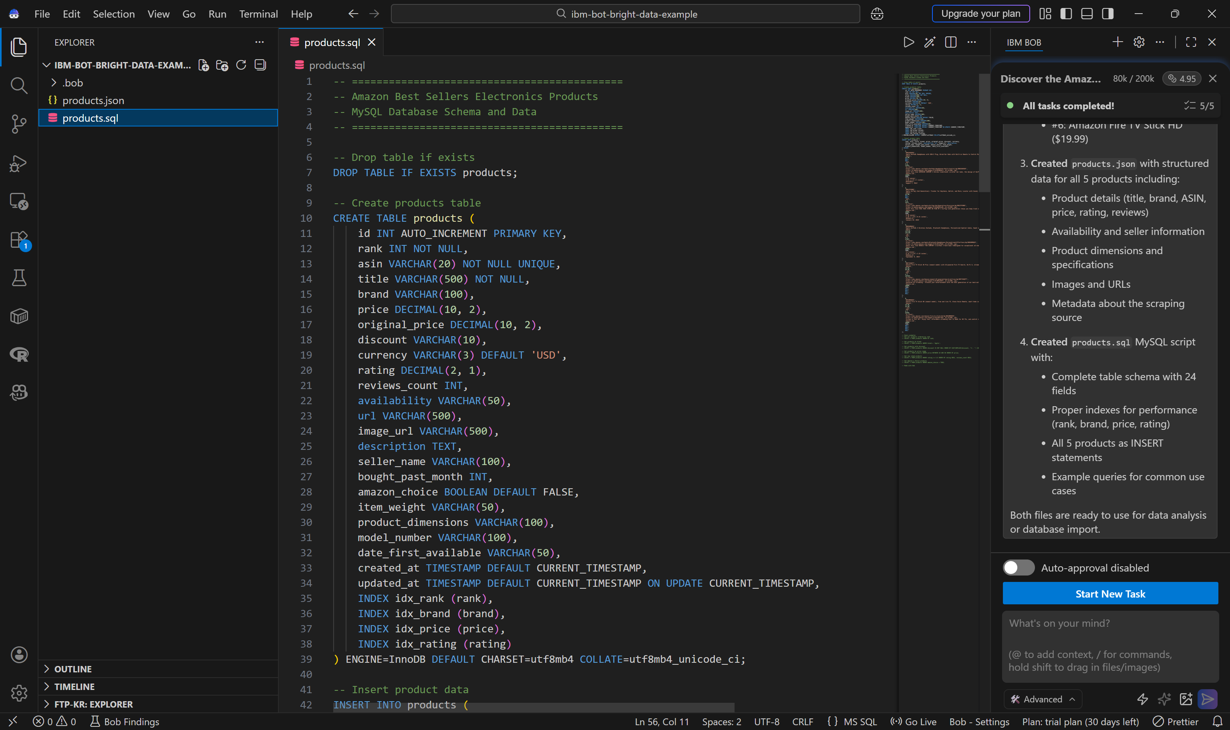Open the Testing flask view
Screen dimensions: 1230x730
(19, 278)
